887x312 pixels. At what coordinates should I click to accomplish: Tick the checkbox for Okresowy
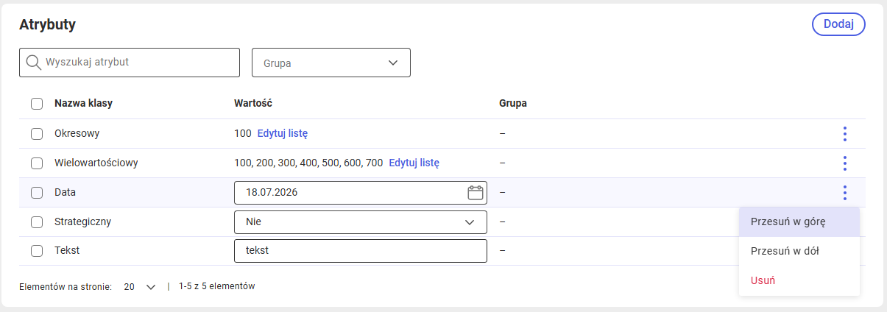[x=37, y=134]
